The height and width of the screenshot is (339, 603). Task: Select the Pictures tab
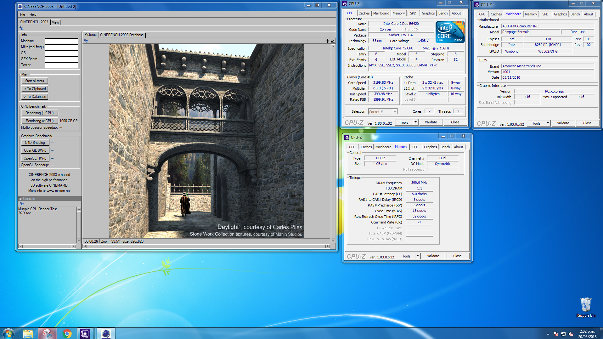pos(91,35)
